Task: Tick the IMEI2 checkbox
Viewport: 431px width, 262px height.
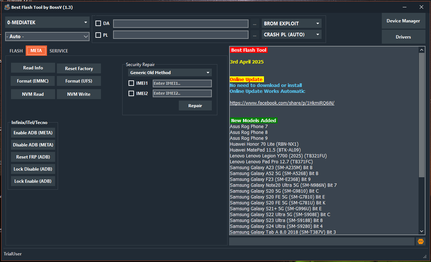Action: [131, 93]
